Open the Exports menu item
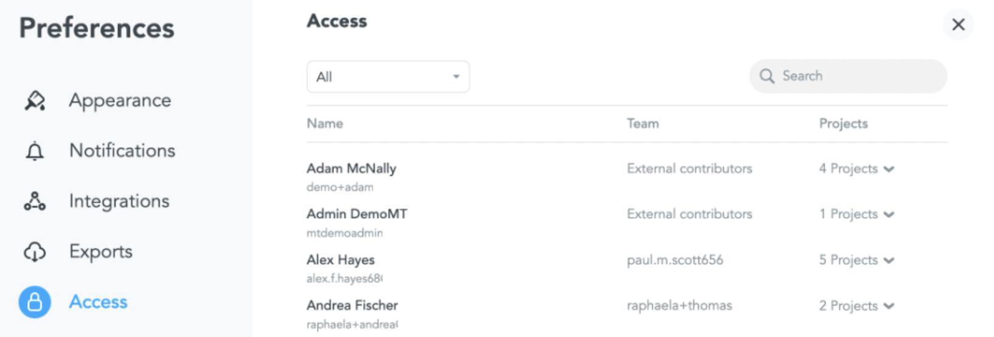Image resolution: width=994 pixels, height=337 pixels. pyautogui.click(x=101, y=252)
